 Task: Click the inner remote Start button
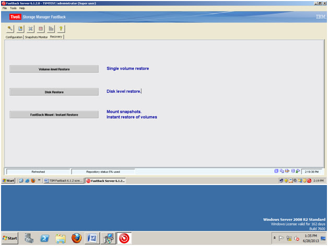[8, 181]
